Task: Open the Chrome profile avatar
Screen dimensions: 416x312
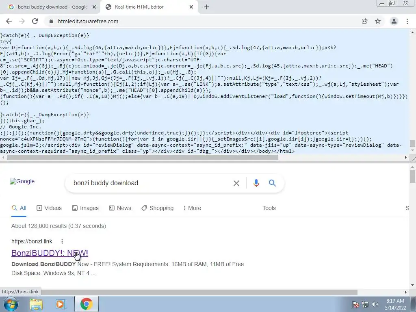Action: tap(394, 21)
